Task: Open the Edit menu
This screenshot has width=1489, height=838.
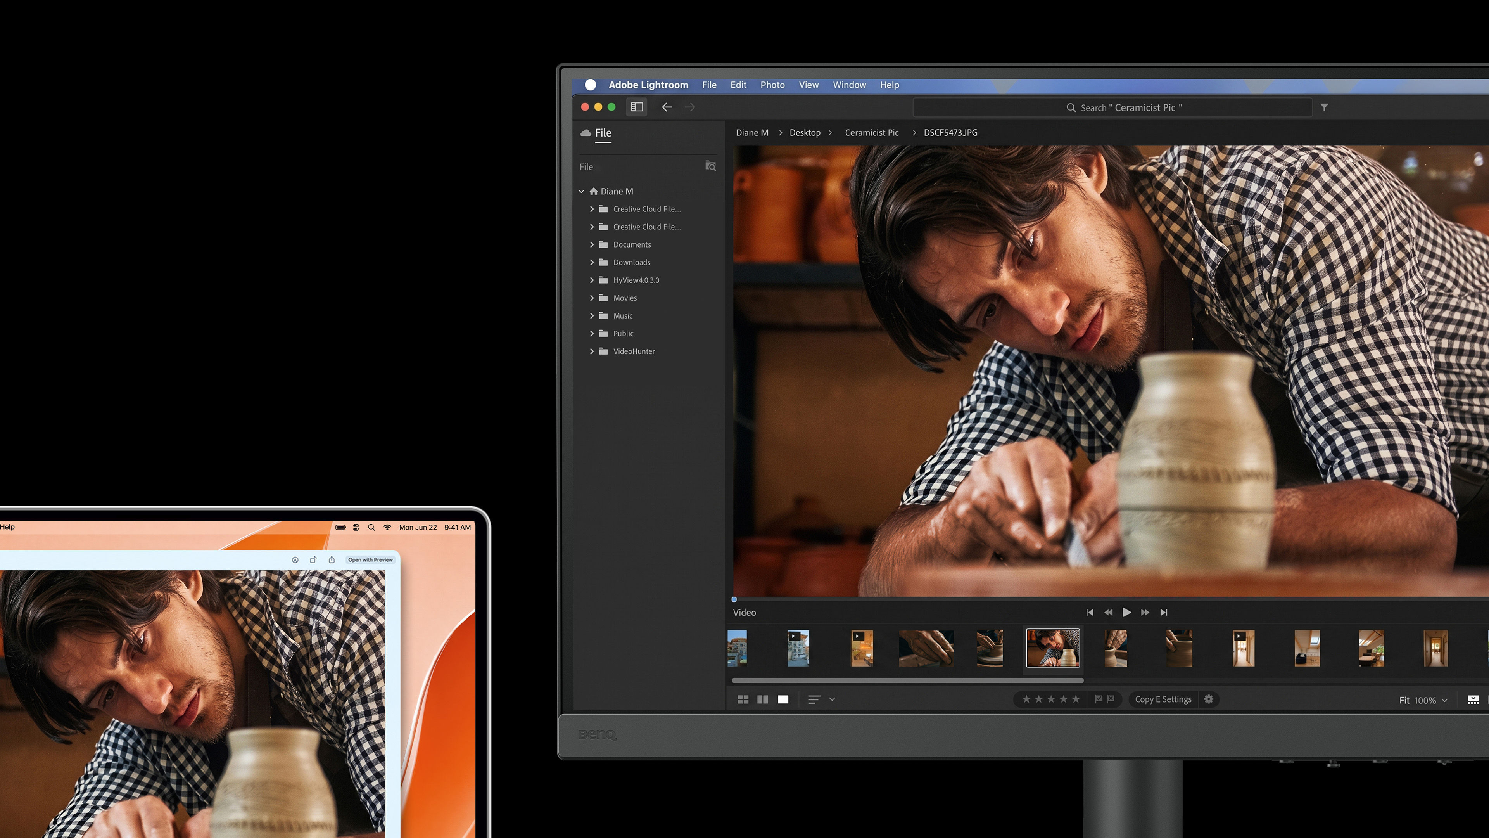Action: pos(738,85)
